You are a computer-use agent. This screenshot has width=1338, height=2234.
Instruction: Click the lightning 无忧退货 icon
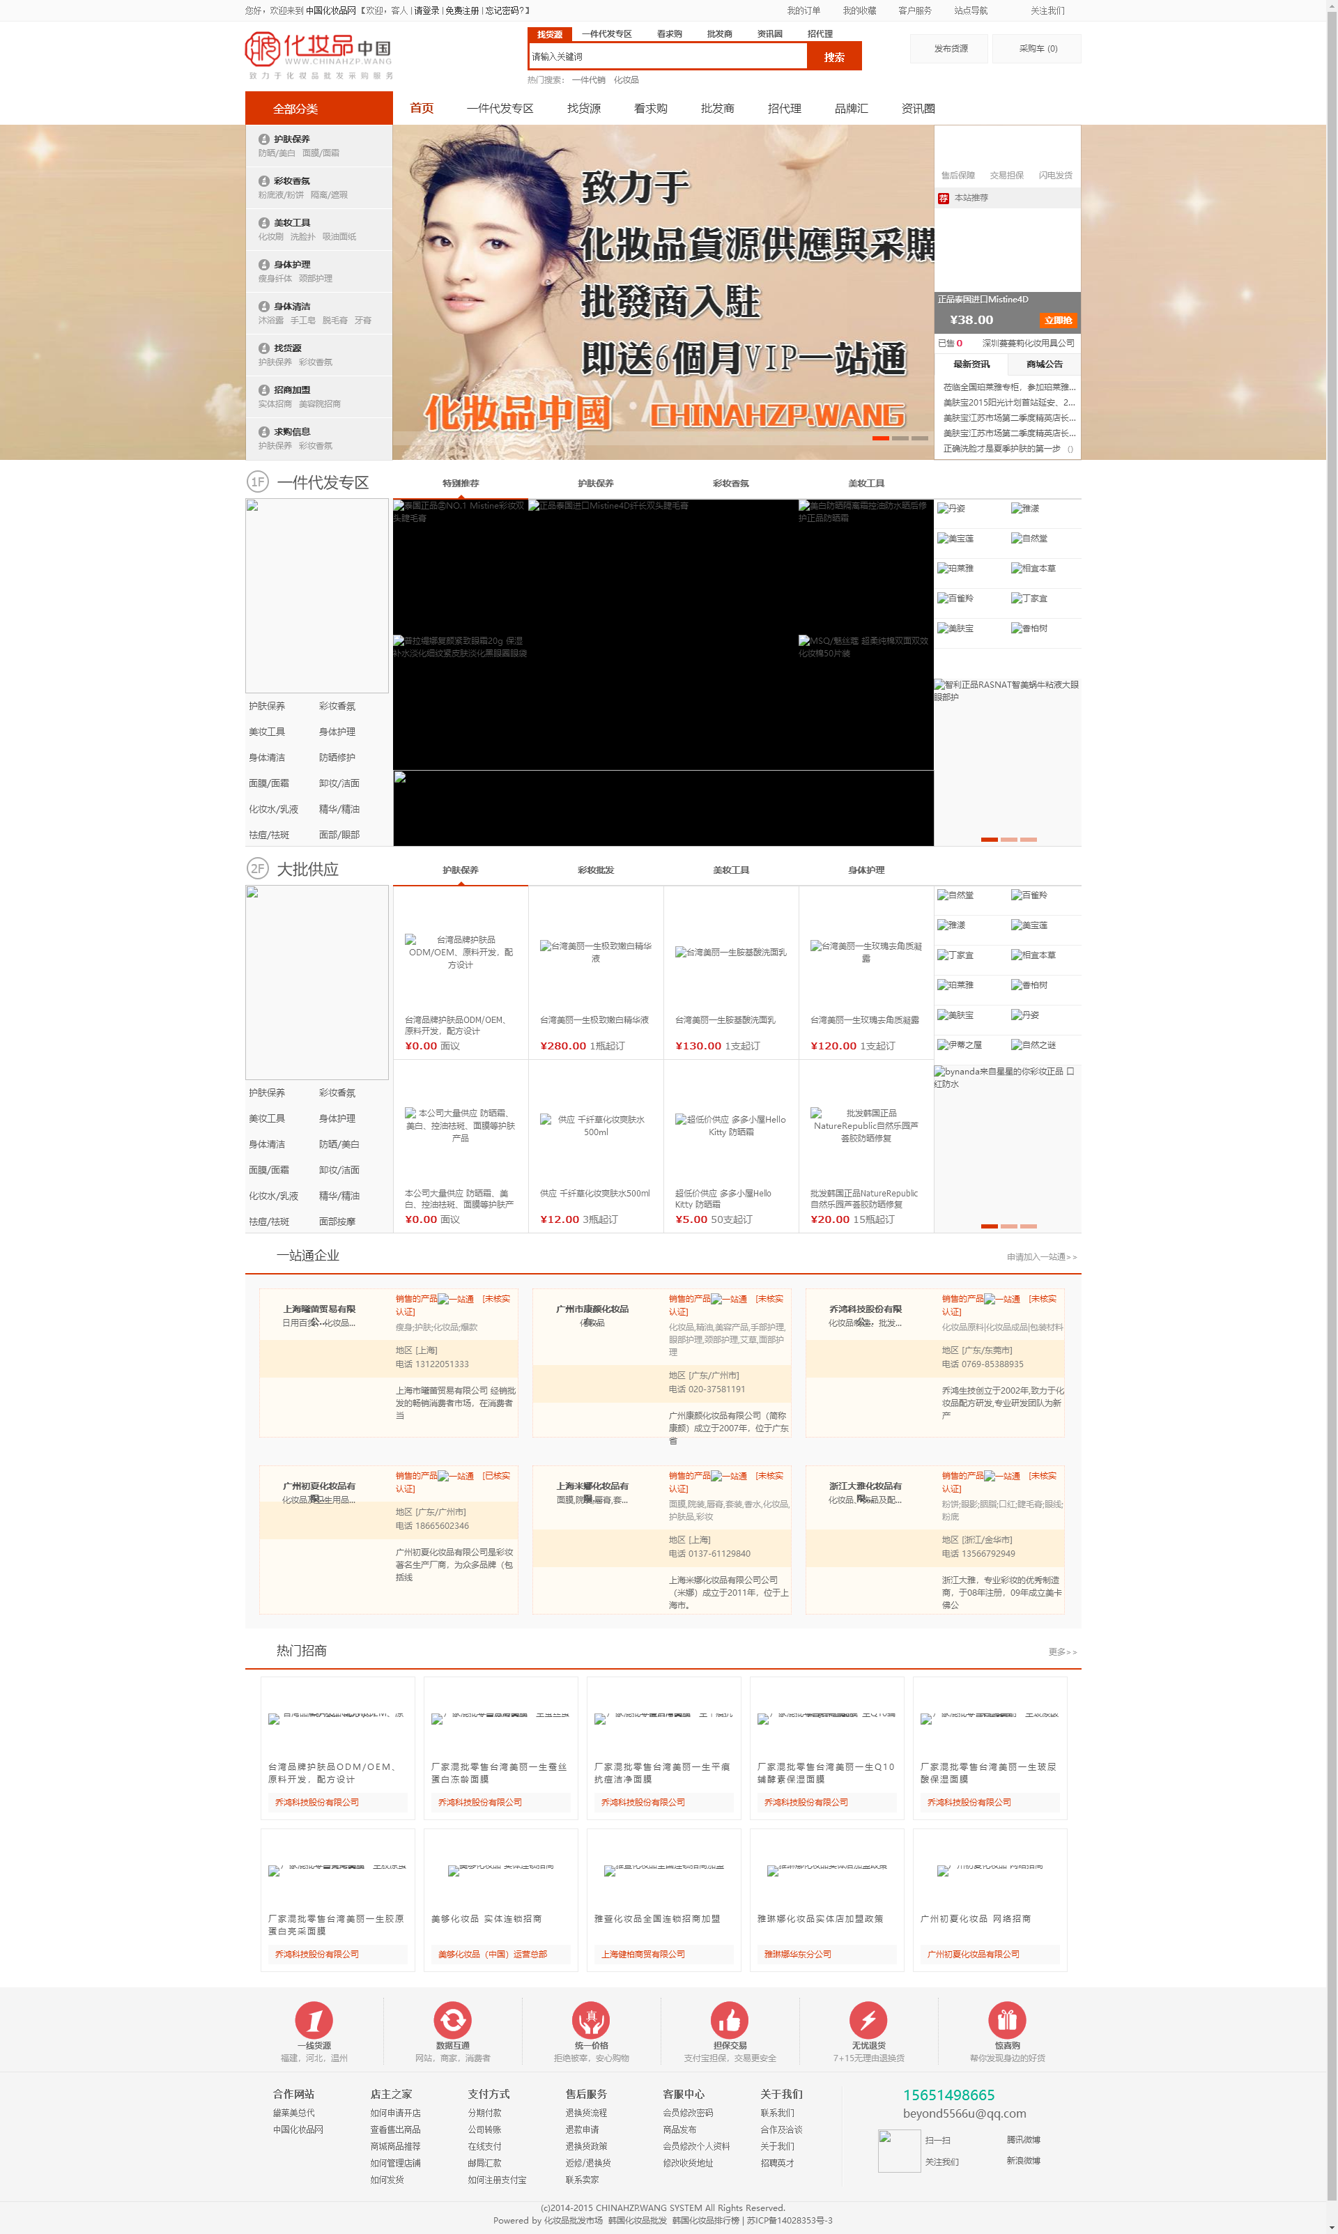[x=868, y=2019]
